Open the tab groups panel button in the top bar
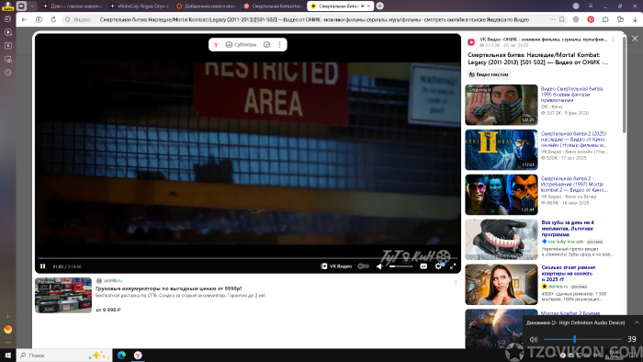 click(x=21, y=6)
